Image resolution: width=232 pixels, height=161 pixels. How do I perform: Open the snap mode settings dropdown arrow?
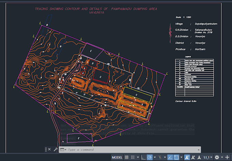(138, 158)
